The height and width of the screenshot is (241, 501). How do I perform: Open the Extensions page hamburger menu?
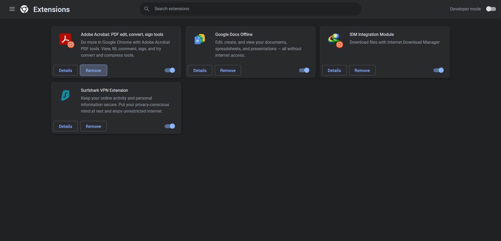click(12, 9)
